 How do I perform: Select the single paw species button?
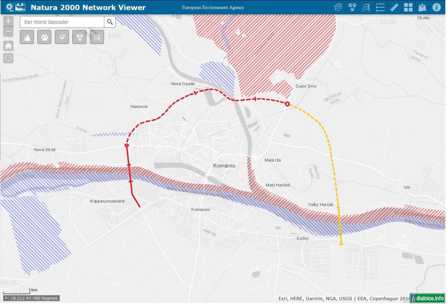[44, 37]
